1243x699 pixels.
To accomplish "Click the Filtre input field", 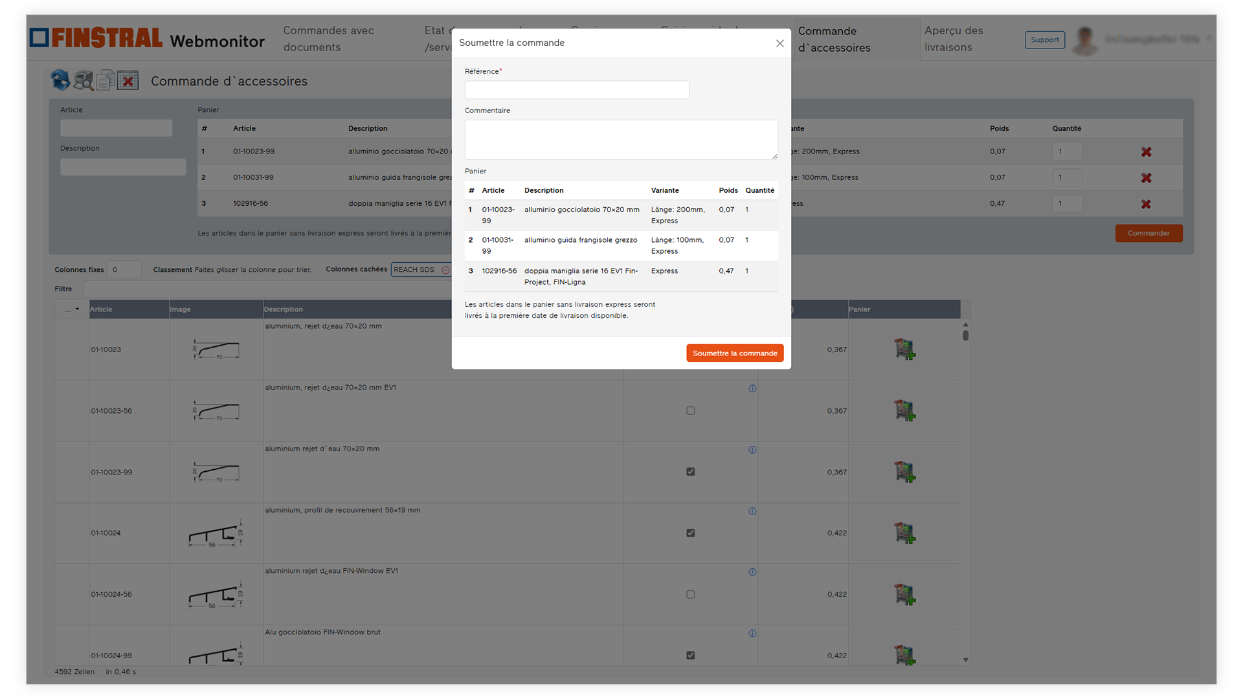I will tap(267, 289).
